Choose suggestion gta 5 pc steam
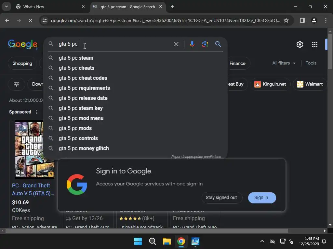The height and width of the screenshot is (249, 333). coord(135,58)
